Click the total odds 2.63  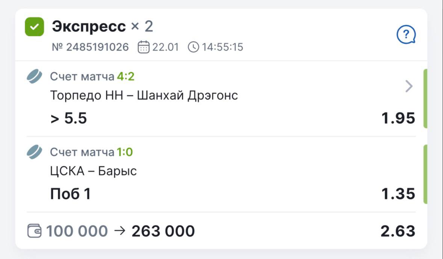398,231
